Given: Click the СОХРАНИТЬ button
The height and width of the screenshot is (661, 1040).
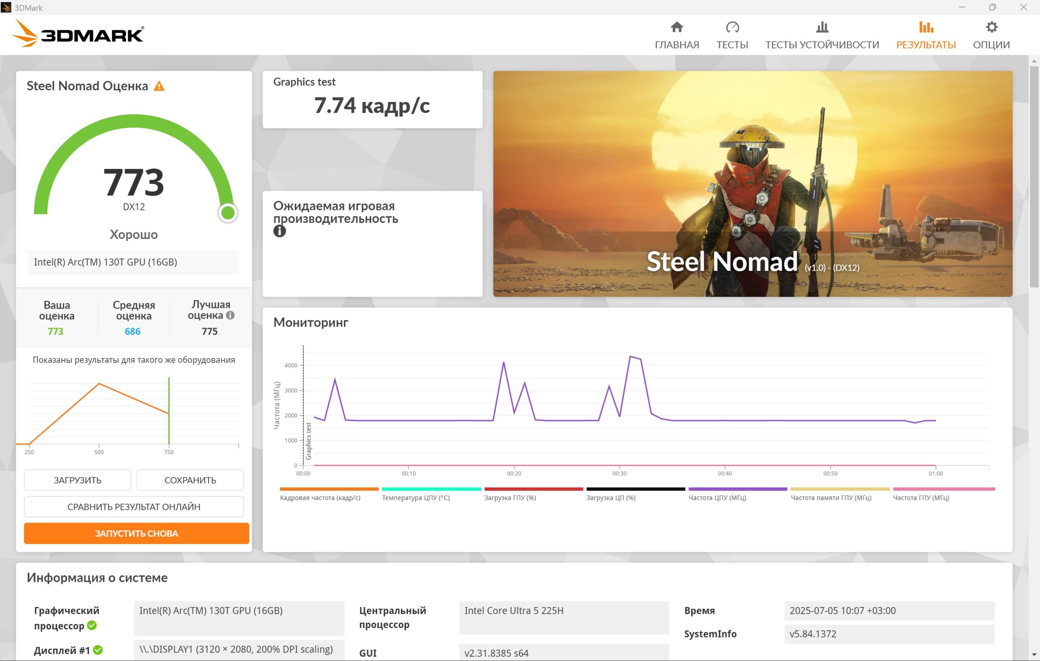Looking at the screenshot, I should tap(190, 480).
